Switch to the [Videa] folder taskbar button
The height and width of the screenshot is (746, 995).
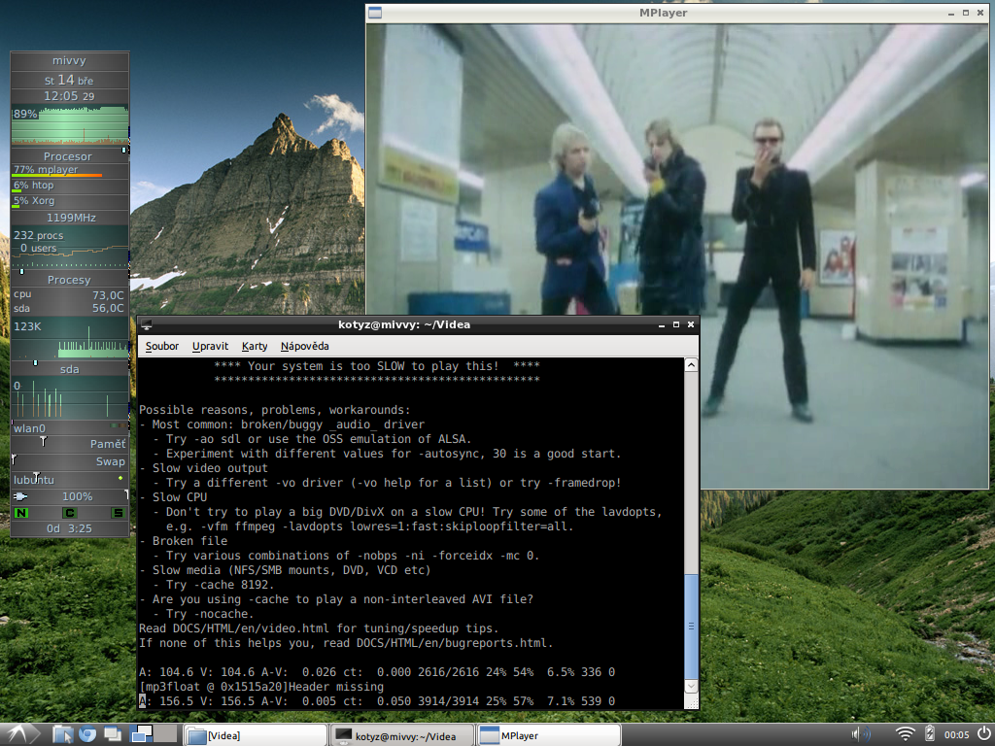(x=256, y=735)
